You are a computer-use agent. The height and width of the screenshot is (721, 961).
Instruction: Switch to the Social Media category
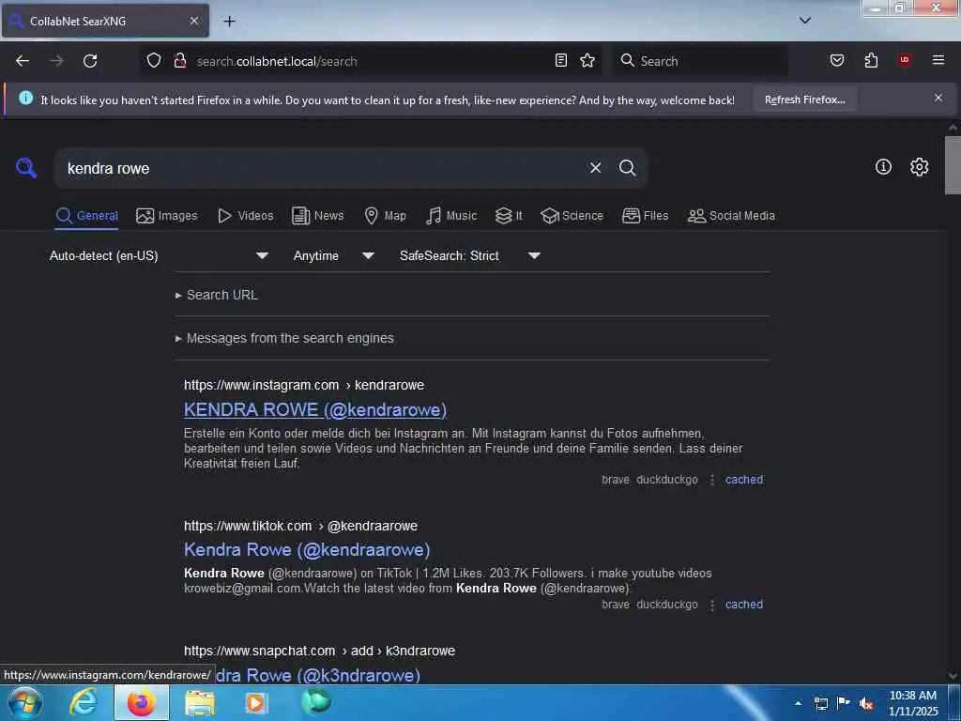click(x=731, y=216)
